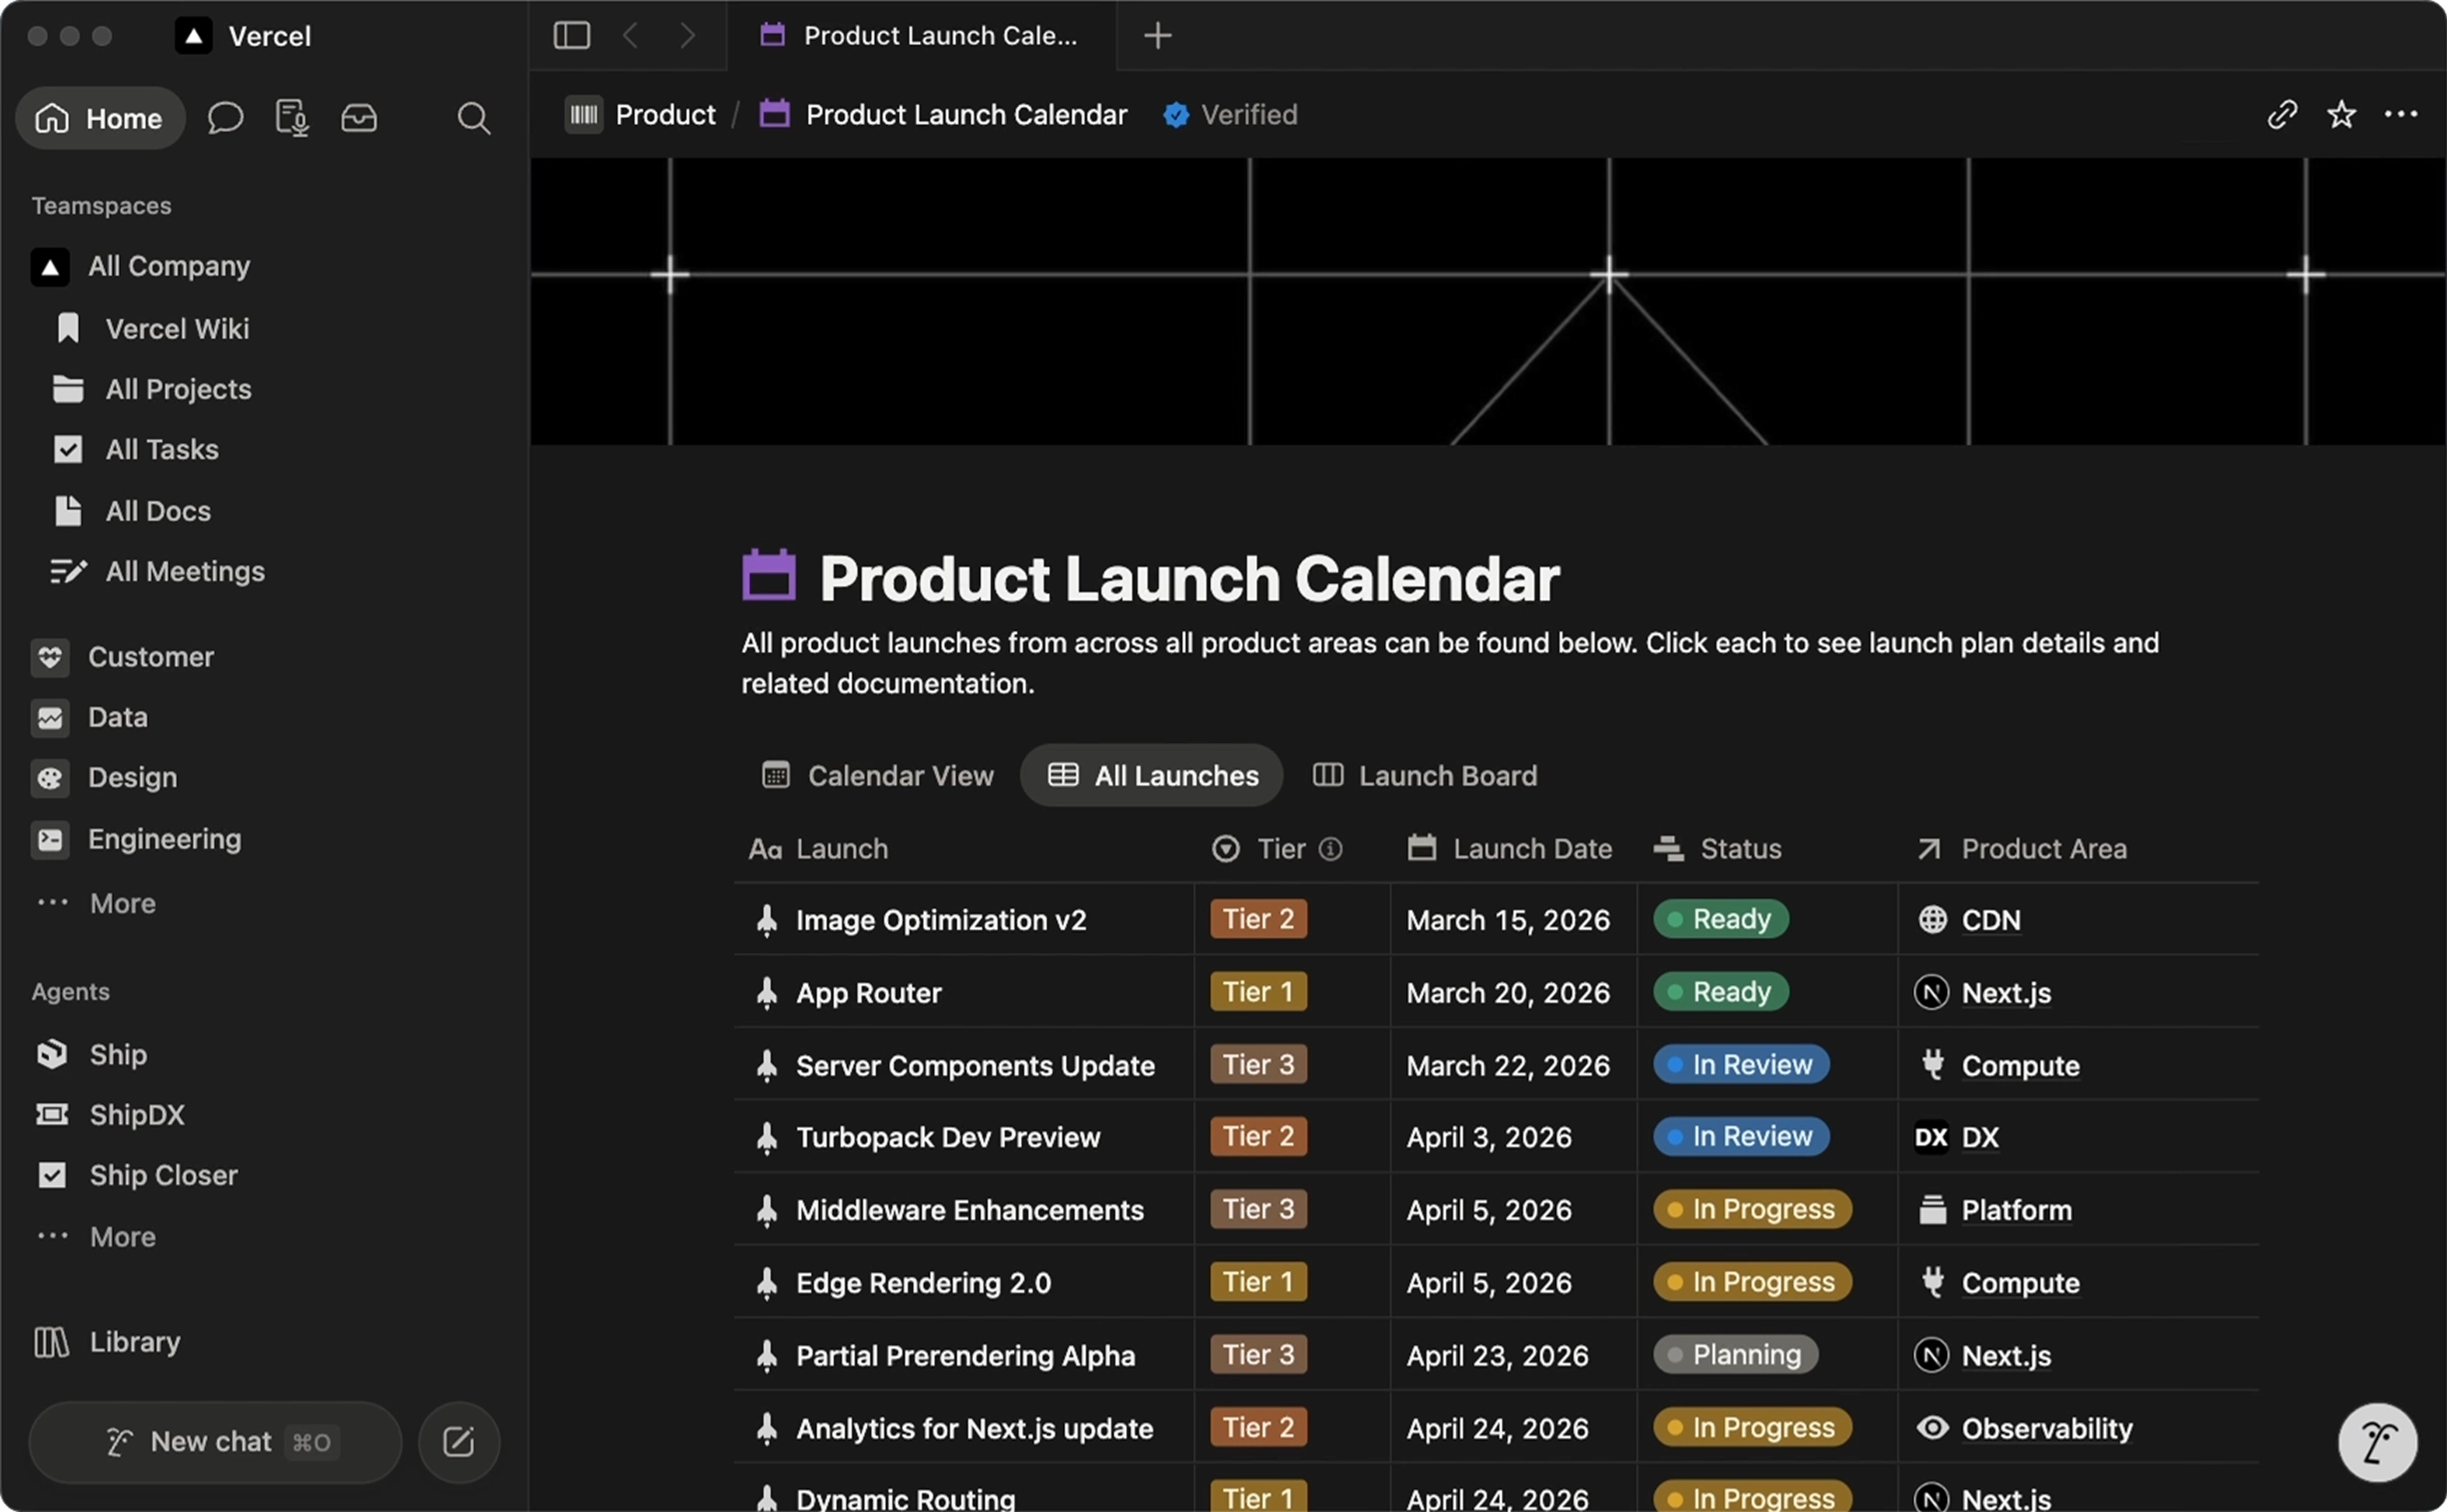
Task: Go to Home in sidebar
Action: click(x=100, y=118)
